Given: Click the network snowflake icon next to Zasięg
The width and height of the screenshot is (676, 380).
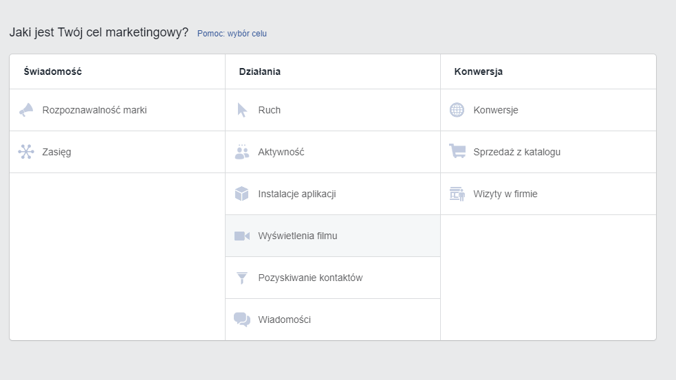Looking at the screenshot, I should [x=26, y=152].
